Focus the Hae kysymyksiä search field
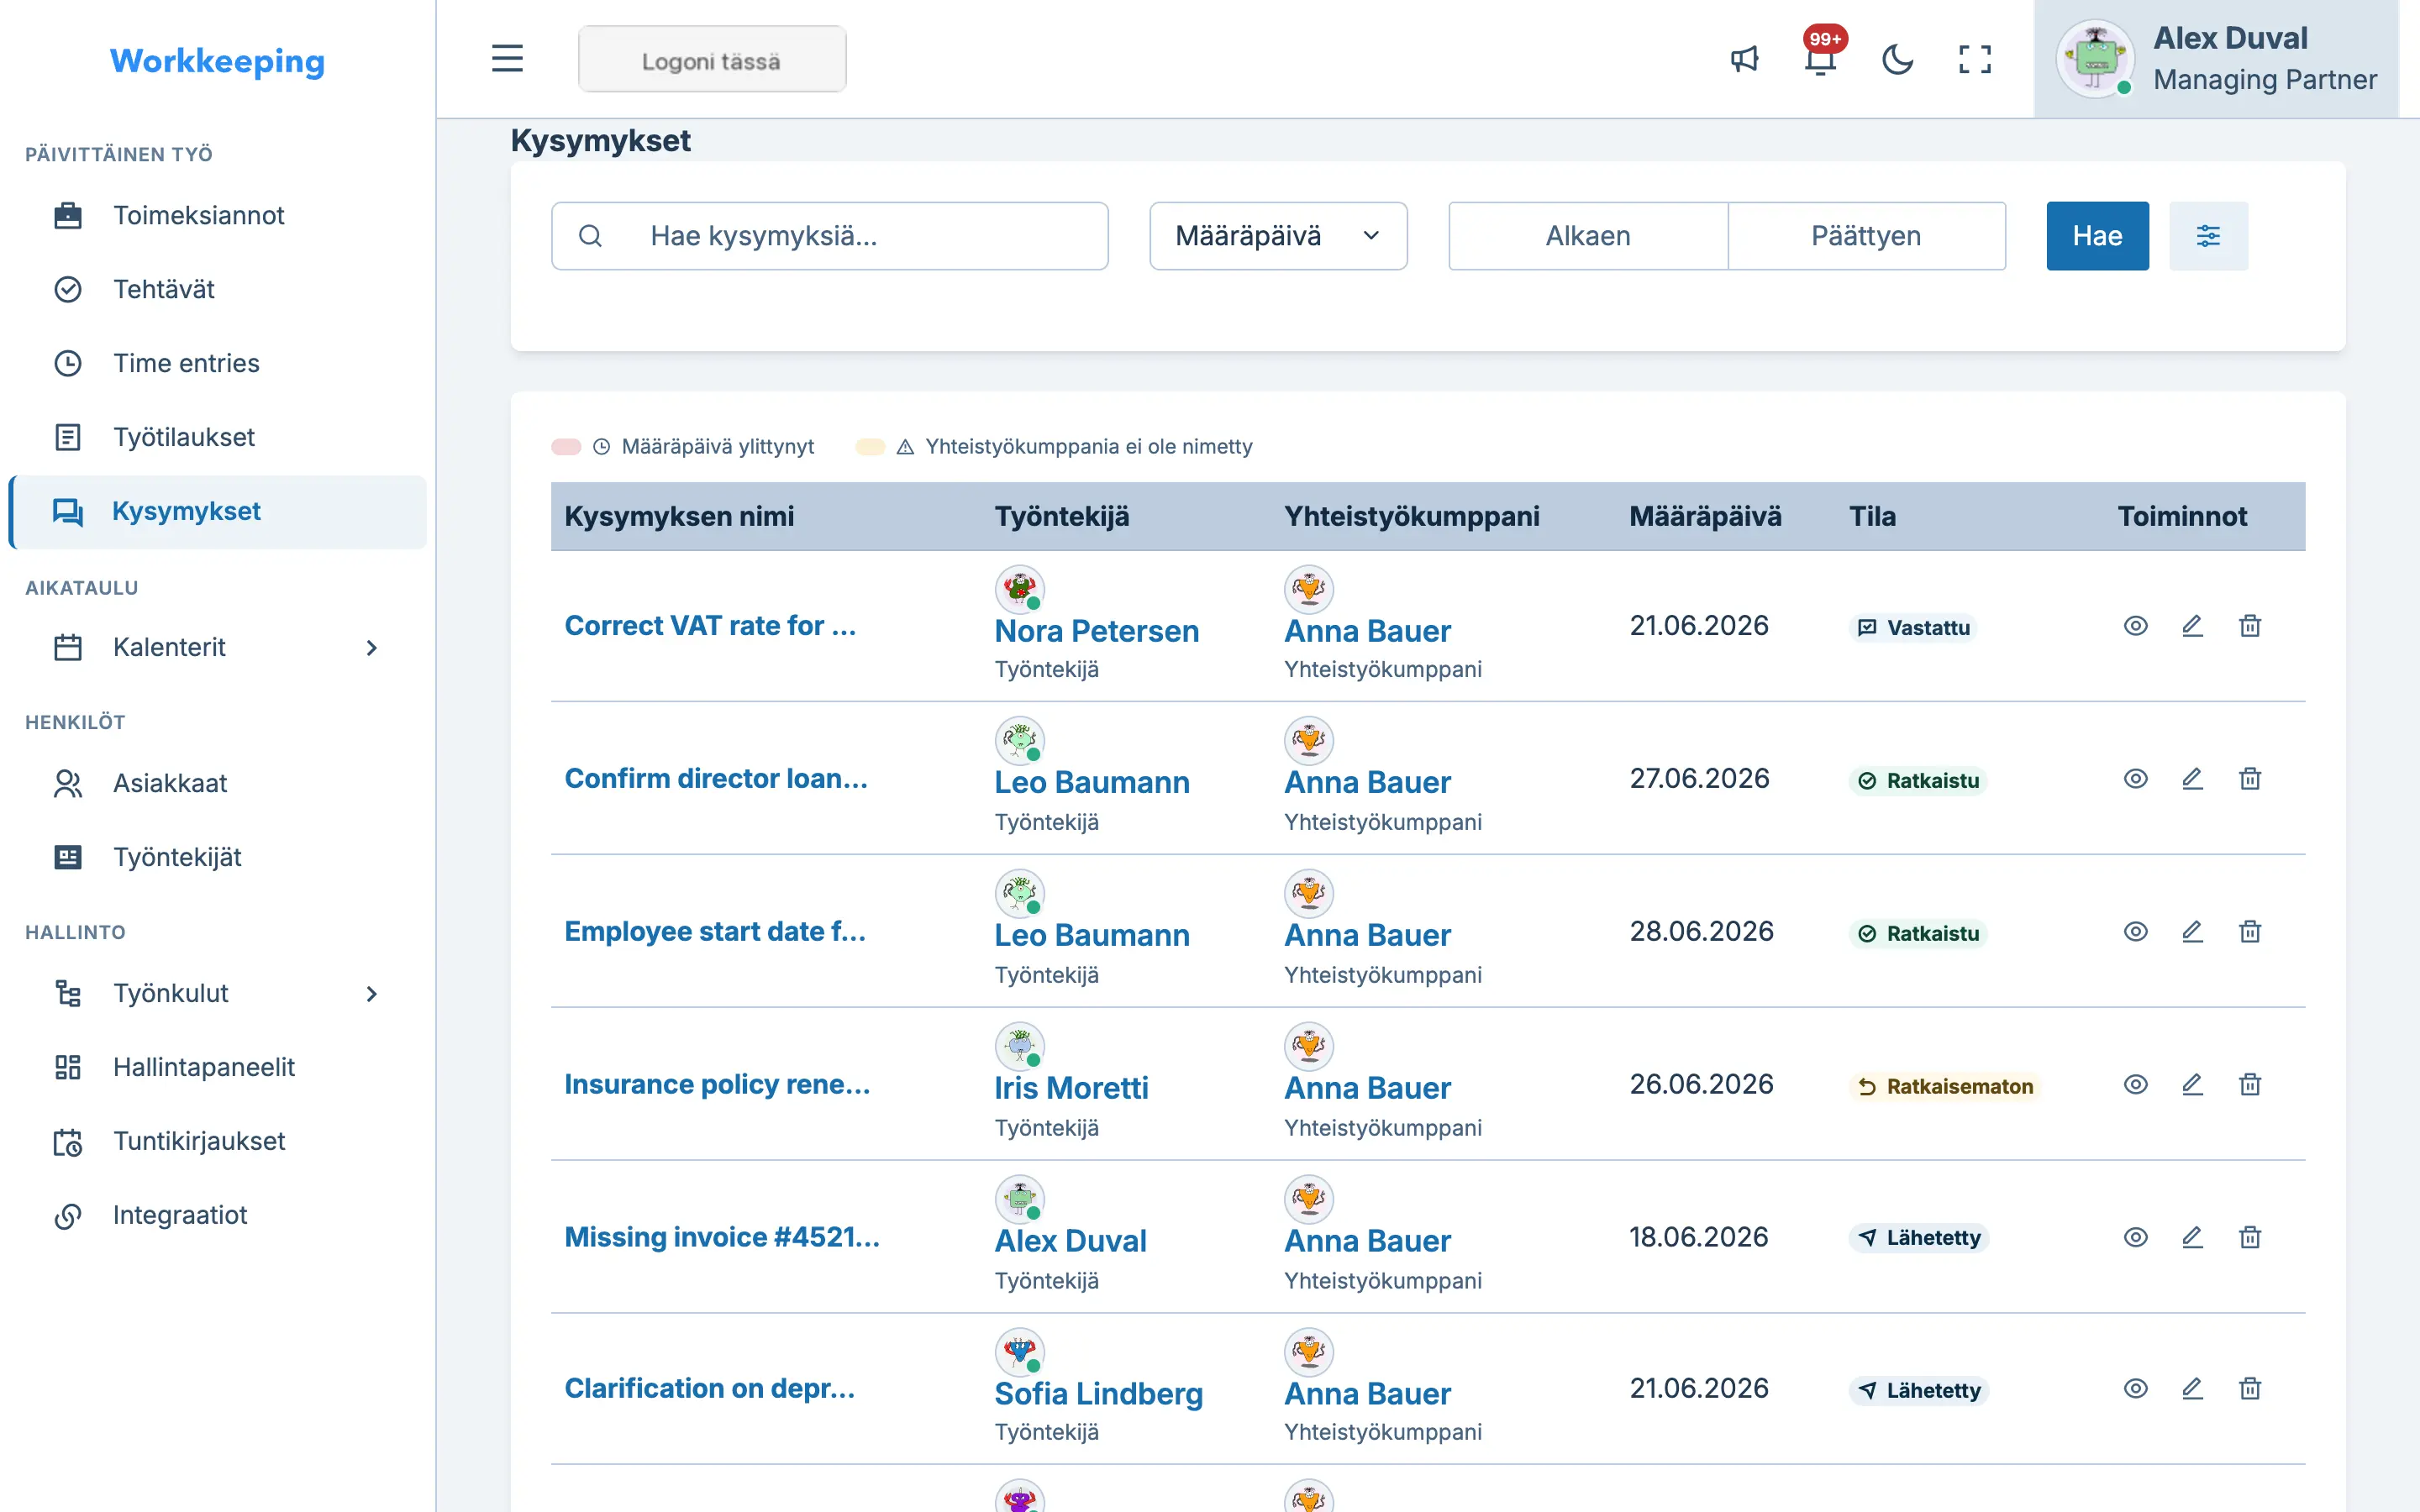The image size is (2420, 1512). (829, 236)
